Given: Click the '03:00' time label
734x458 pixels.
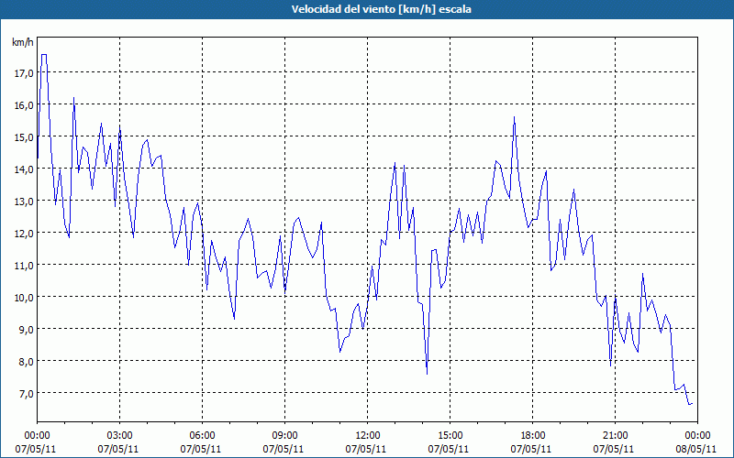Looking at the screenshot, I should click(119, 436).
